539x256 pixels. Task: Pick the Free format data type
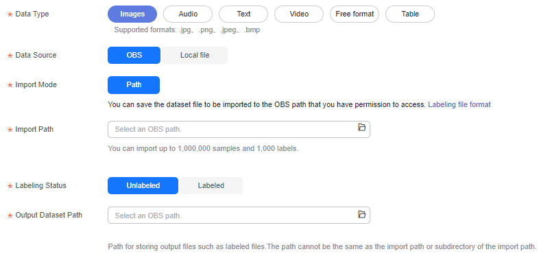click(355, 14)
